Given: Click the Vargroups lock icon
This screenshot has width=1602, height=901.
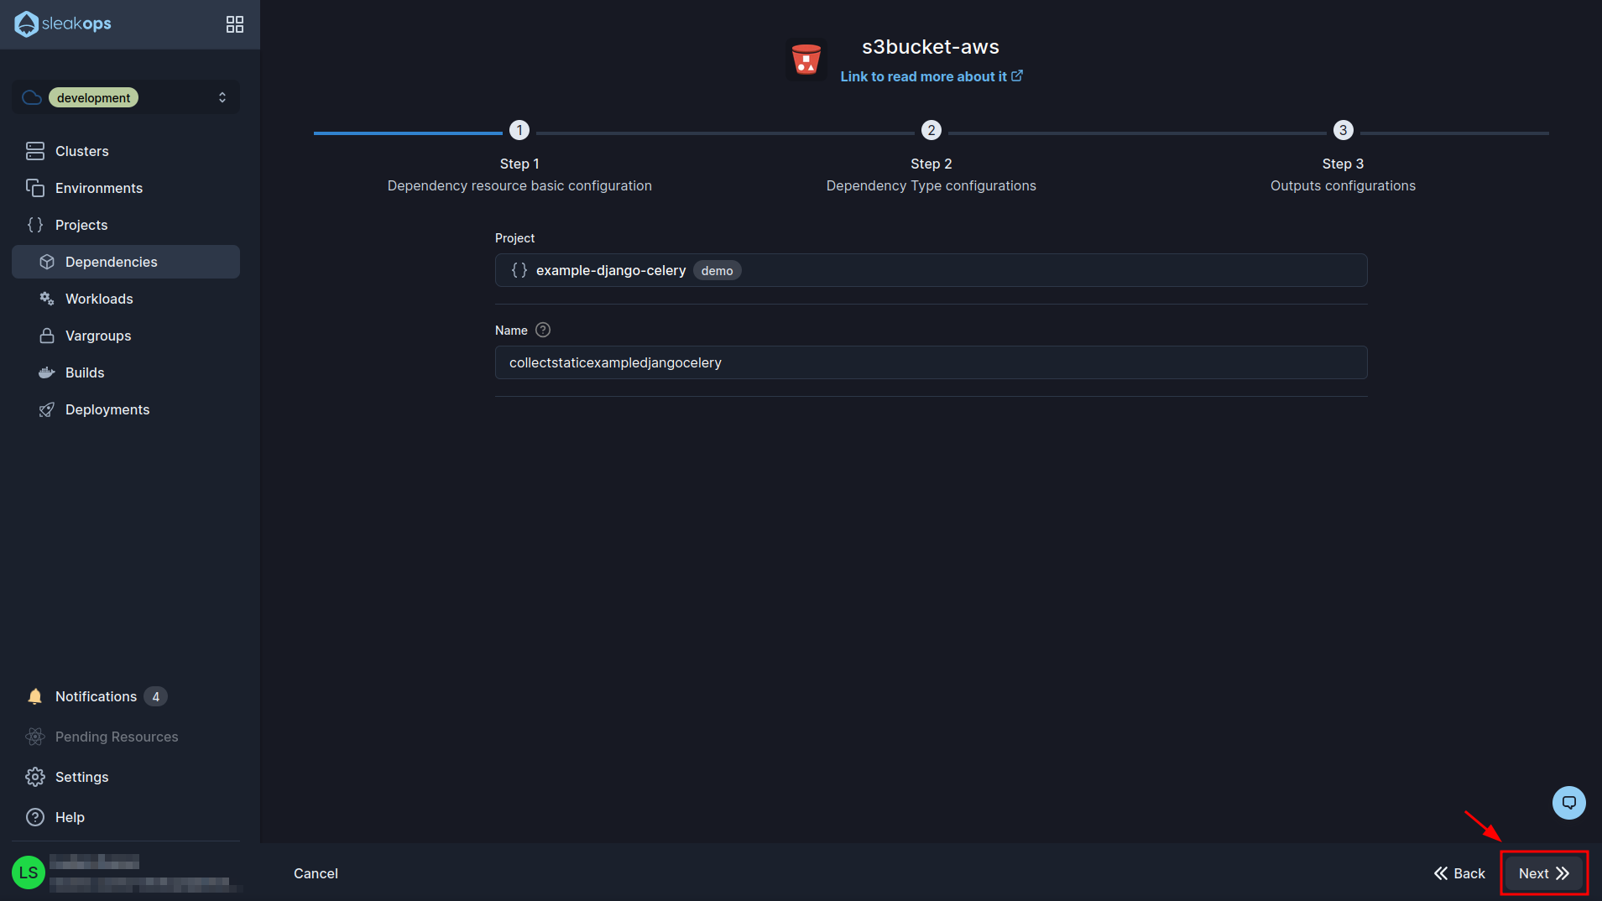Looking at the screenshot, I should point(47,336).
